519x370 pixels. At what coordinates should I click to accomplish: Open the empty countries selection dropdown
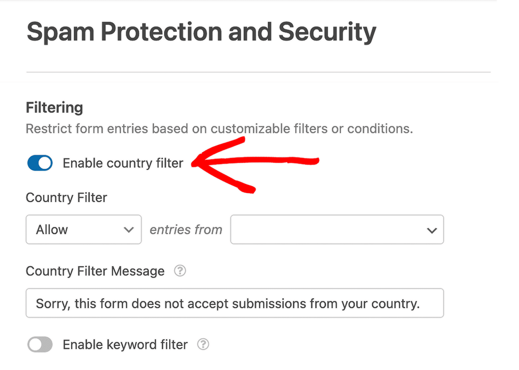tap(337, 230)
